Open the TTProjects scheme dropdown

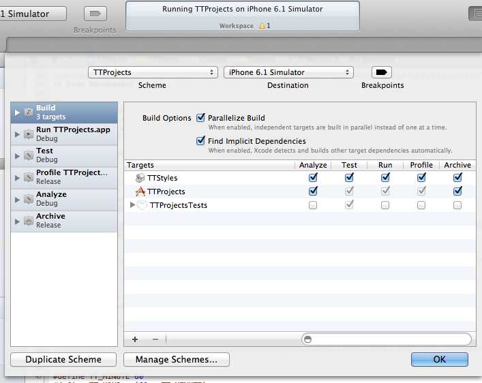(153, 72)
